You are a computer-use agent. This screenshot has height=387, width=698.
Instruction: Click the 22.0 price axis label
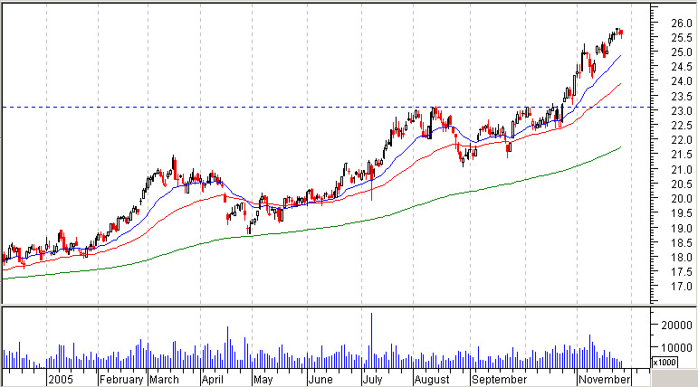click(x=682, y=140)
